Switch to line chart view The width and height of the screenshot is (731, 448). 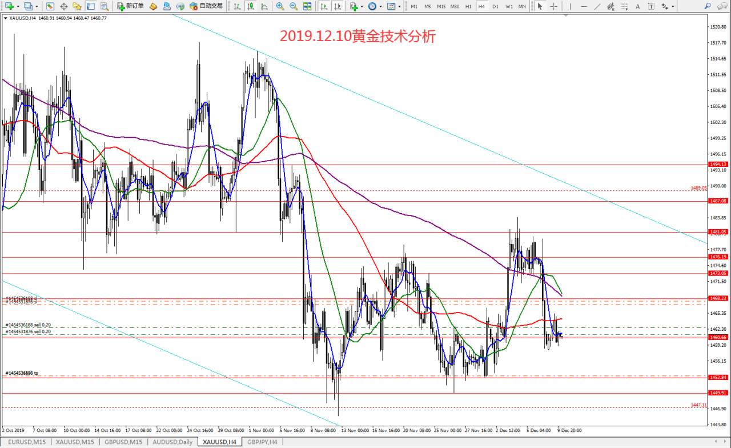point(264,6)
